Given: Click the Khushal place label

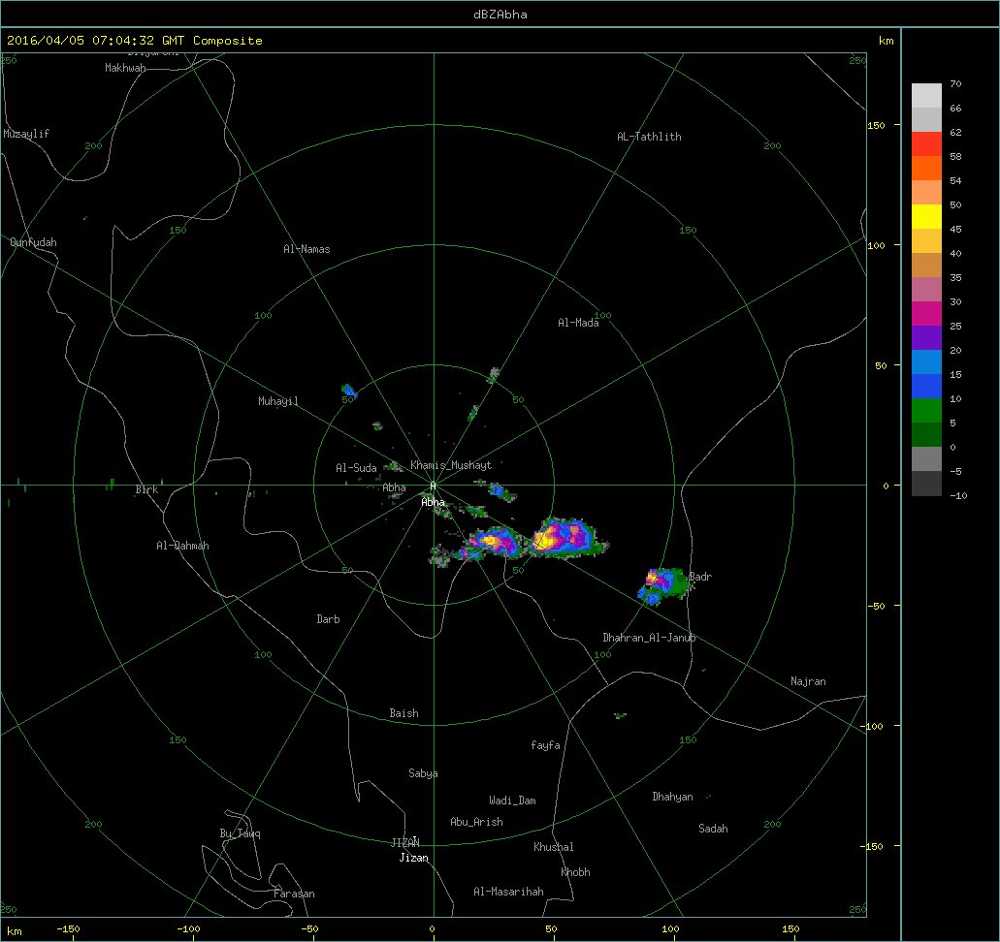Looking at the screenshot, I should coord(554,847).
